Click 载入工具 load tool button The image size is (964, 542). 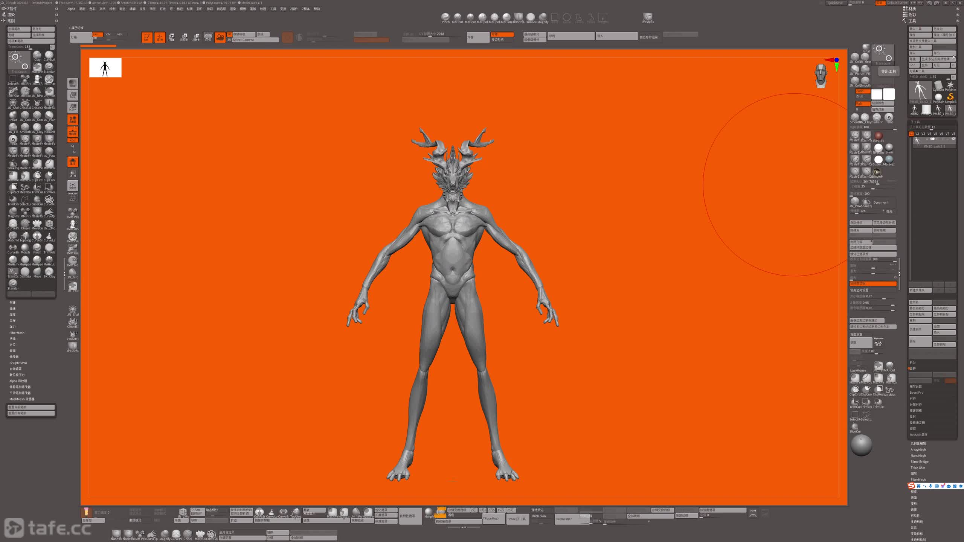(x=920, y=29)
